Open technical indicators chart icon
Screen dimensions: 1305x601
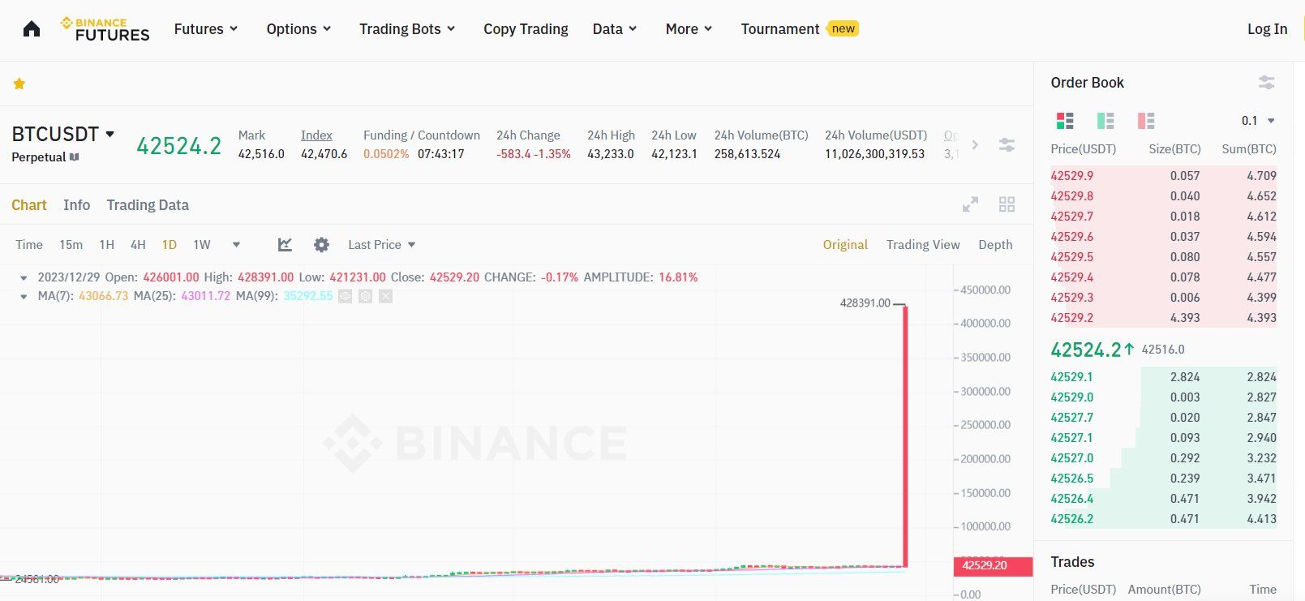pos(285,245)
